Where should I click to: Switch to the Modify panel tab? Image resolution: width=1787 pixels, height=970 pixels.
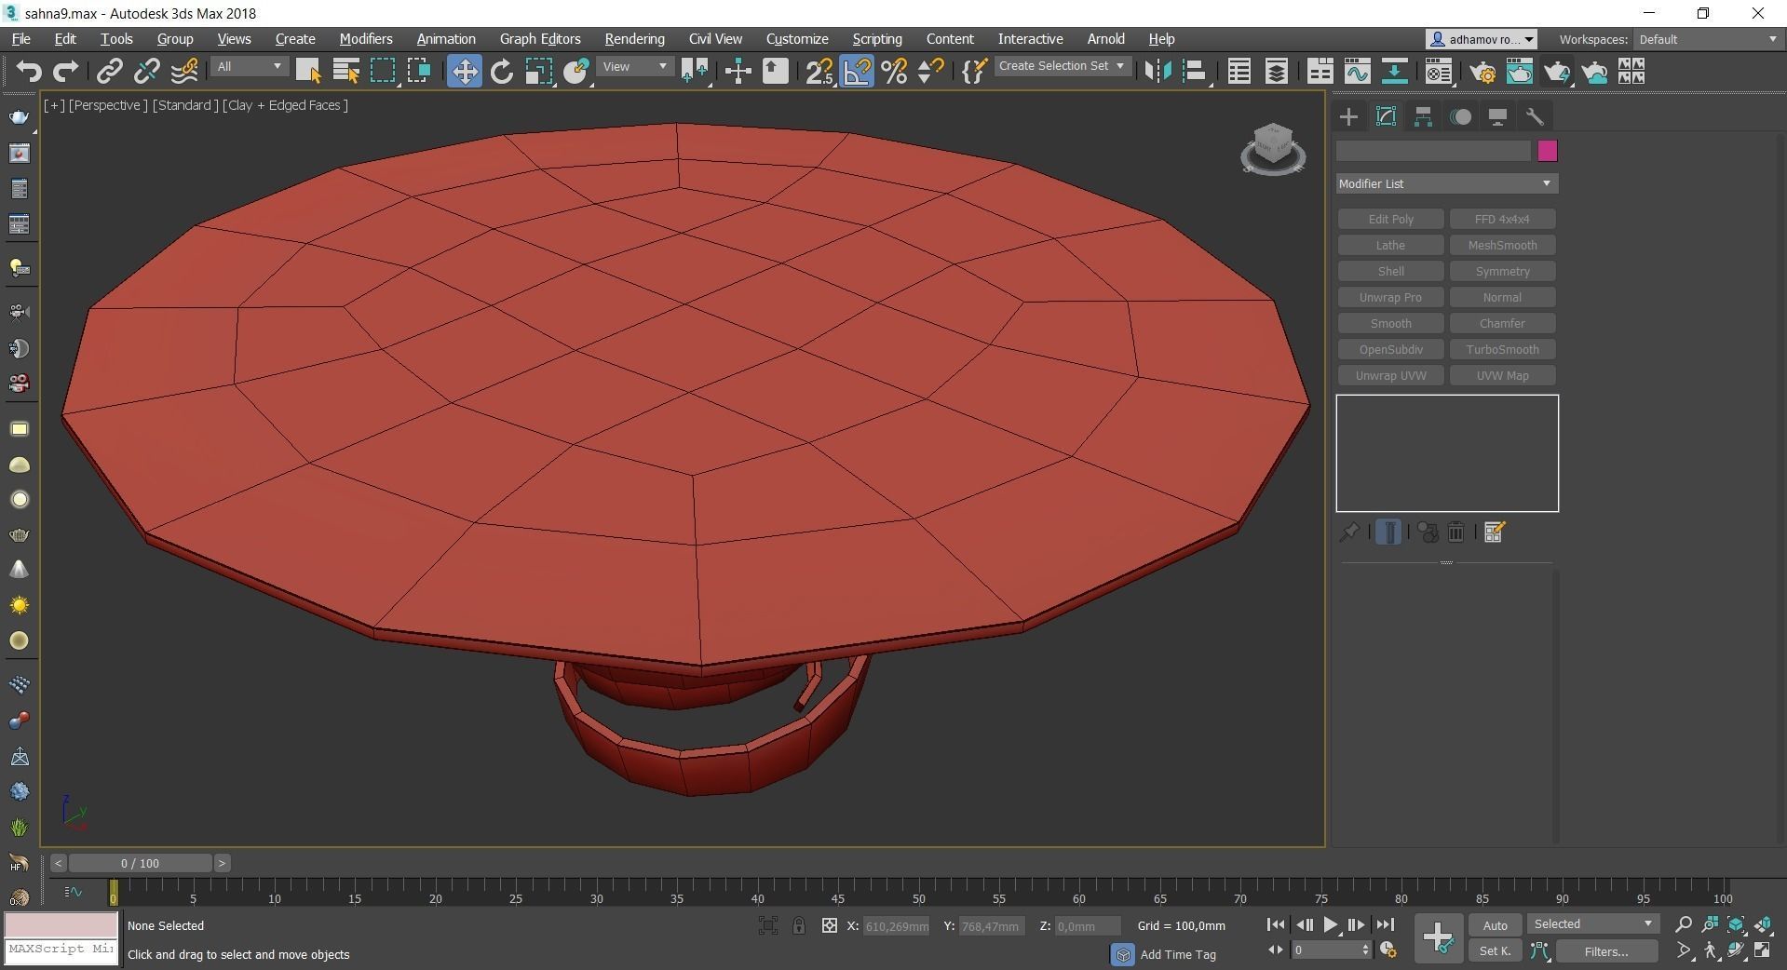pos(1386,116)
